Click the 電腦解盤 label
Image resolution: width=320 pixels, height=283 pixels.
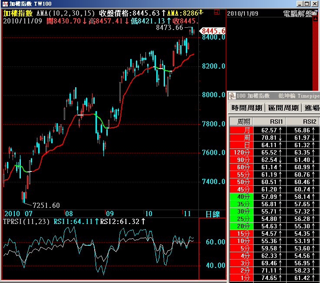click(297, 13)
